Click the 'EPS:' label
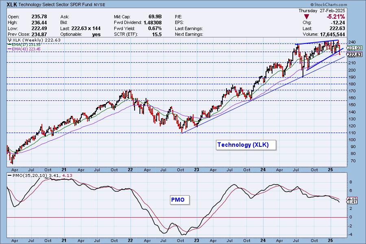This screenshot has width=366, height=244. tap(179, 23)
